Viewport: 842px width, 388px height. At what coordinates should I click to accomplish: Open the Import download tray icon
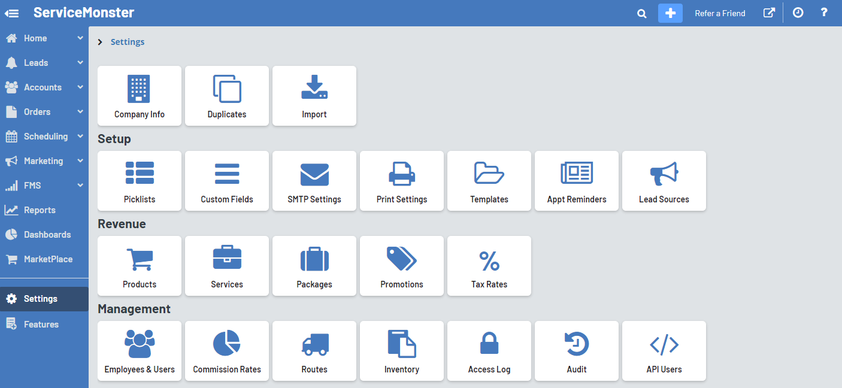point(314,88)
